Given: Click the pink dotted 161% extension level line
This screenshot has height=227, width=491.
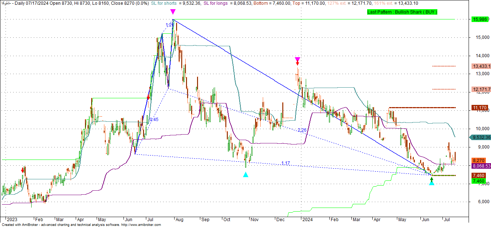Looking at the screenshot, I should (x=444, y=66).
